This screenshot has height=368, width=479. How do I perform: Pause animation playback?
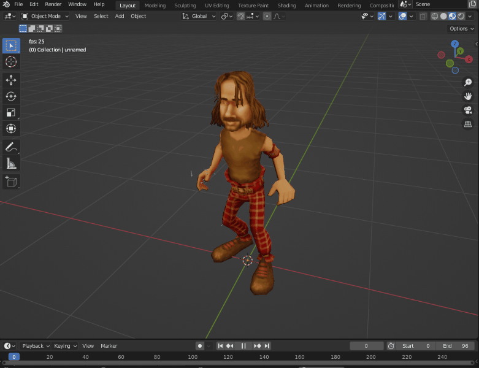click(x=243, y=346)
